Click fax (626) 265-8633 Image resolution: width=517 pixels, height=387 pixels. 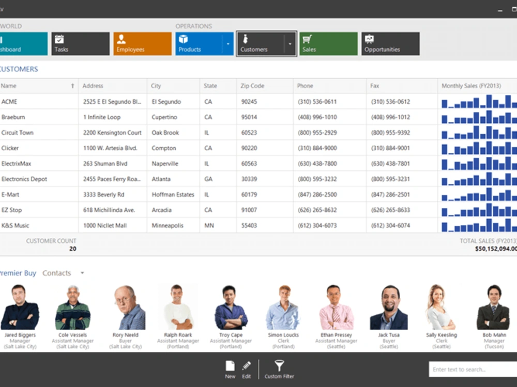coord(390,210)
